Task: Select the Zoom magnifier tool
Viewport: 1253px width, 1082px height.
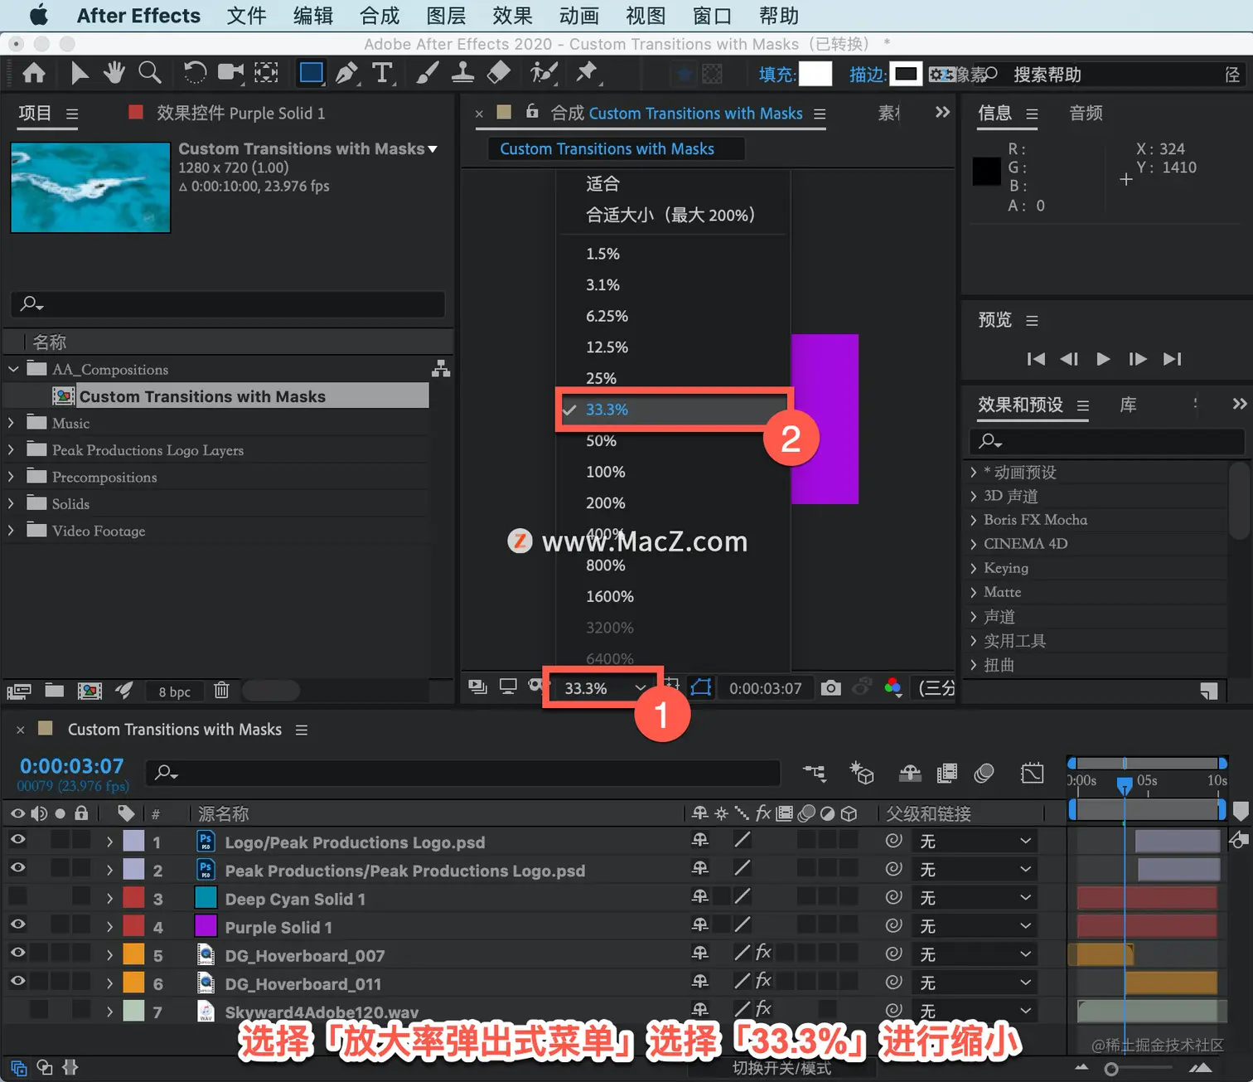Action: coord(149,74)
